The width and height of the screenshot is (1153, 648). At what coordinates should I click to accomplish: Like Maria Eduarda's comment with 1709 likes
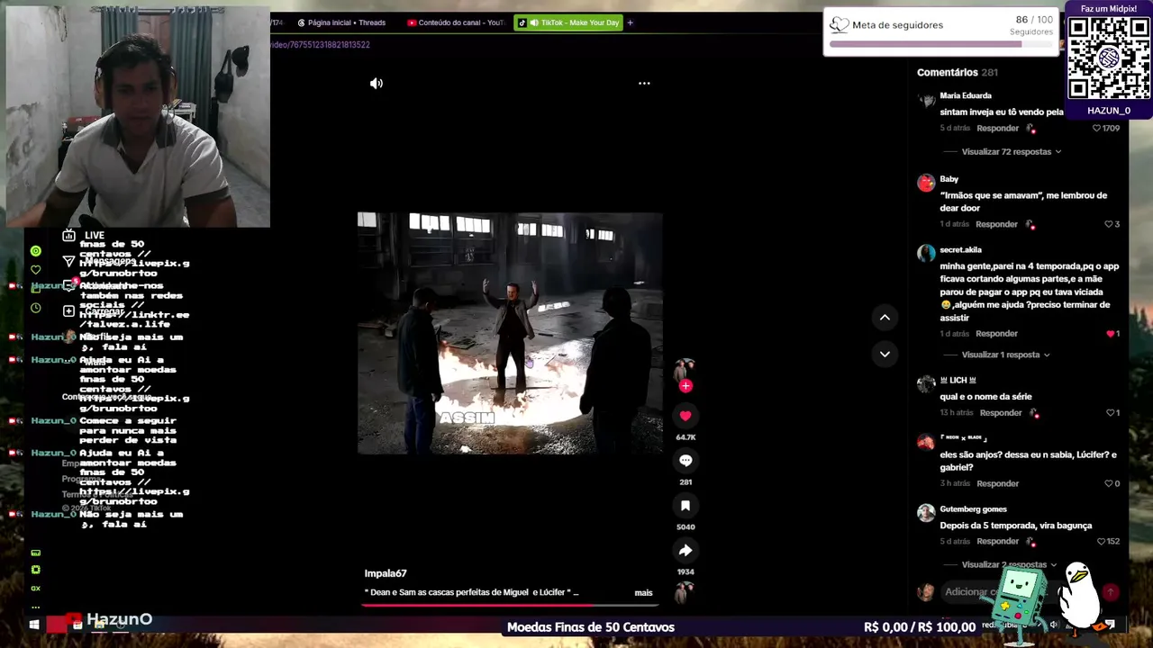1097,129
